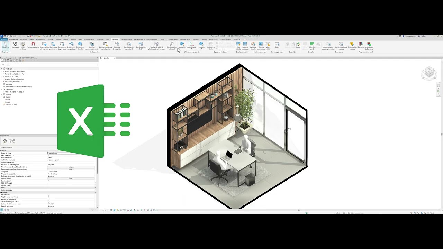The height and width of the screenshot is (249, 443).
Task: Switch to the Insertar ribbon tab
Action: coord(58,39)
